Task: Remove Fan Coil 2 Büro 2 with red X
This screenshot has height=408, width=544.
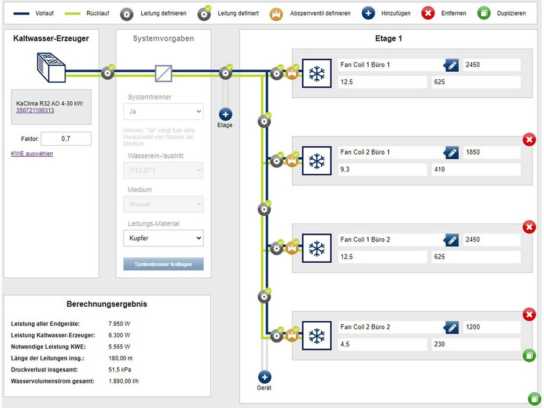Action: (x=529, y=315)
